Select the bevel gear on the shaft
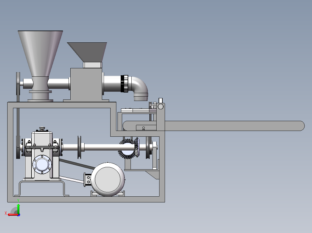This screenshot has width=312, height=233. (129, 148)
